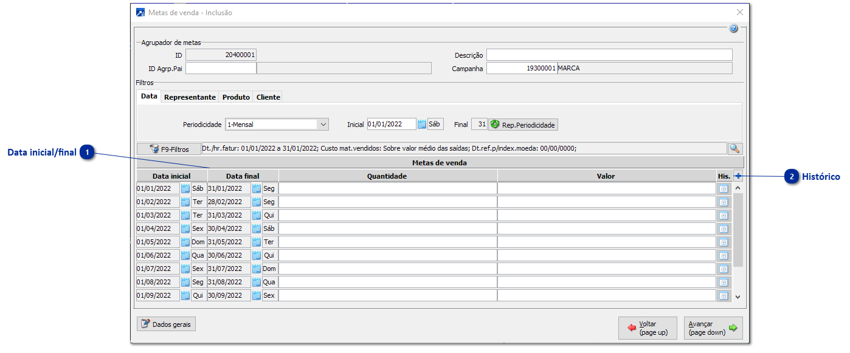Image resolution: width=850 pixels, height=353 pixels.
Task: Open calendar for Data final 31/01/2022
Action: [257, 188]
